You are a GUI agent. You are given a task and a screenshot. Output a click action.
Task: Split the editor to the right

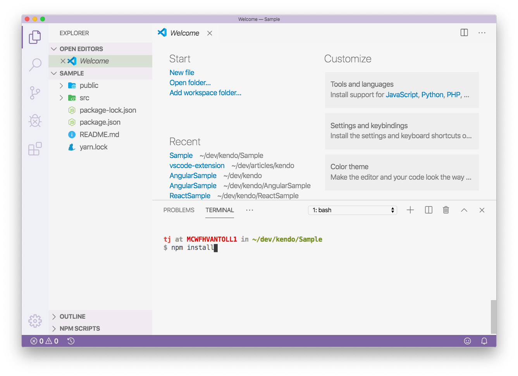(x=464, y=33)
